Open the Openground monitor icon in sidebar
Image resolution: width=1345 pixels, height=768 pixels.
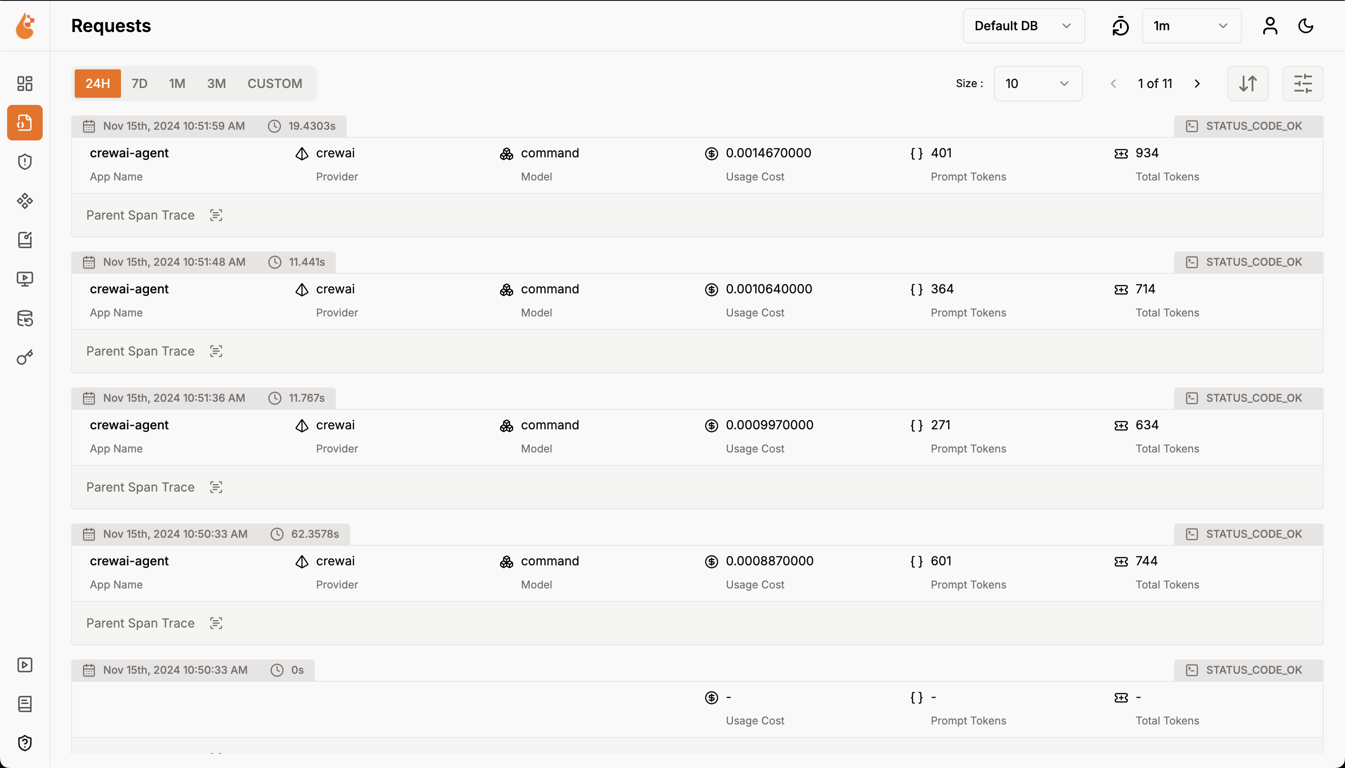click(x=24, y=279)
